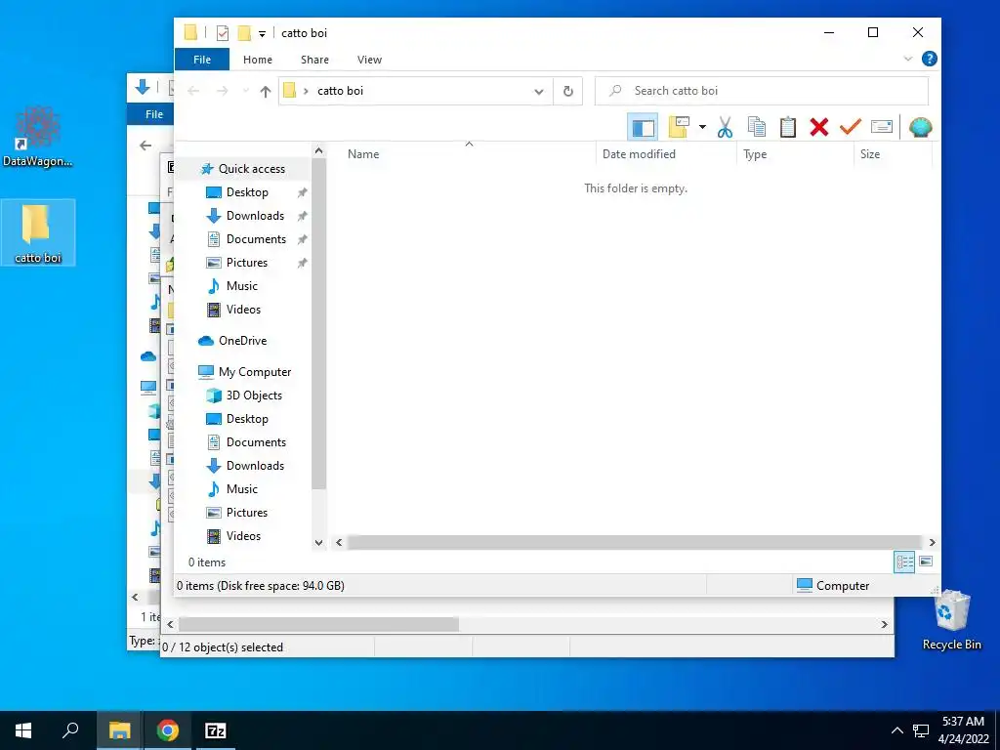
Task: Click the navigation pane scroll down arrow
Action: pyautogui.click(x=319, y=543)
